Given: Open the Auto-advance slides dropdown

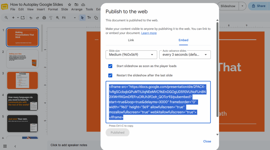Looking at the screenshot, I should 185,55.
